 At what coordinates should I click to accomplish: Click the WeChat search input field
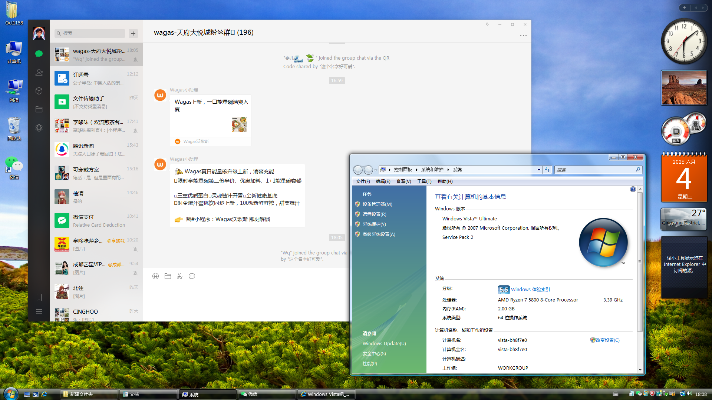click(90, 33)
